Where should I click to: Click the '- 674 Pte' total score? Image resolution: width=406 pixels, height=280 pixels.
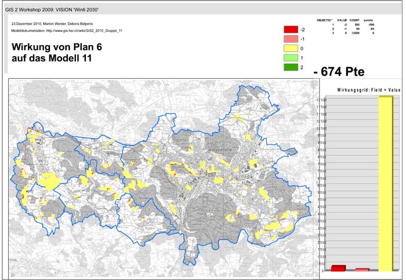click(339, 72)
